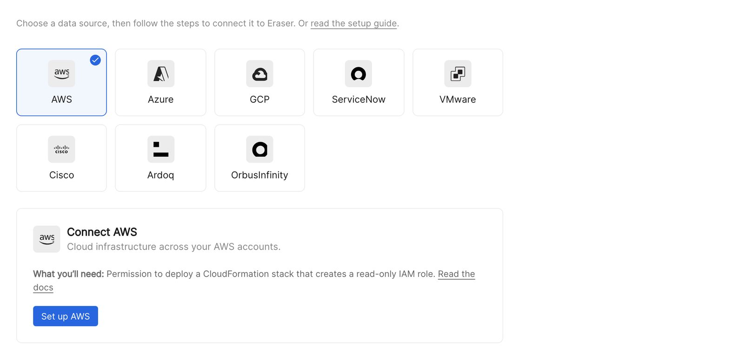Select the Azure logo icon
The height and width of the screenshot is (360, 744).
coord(161,73)
